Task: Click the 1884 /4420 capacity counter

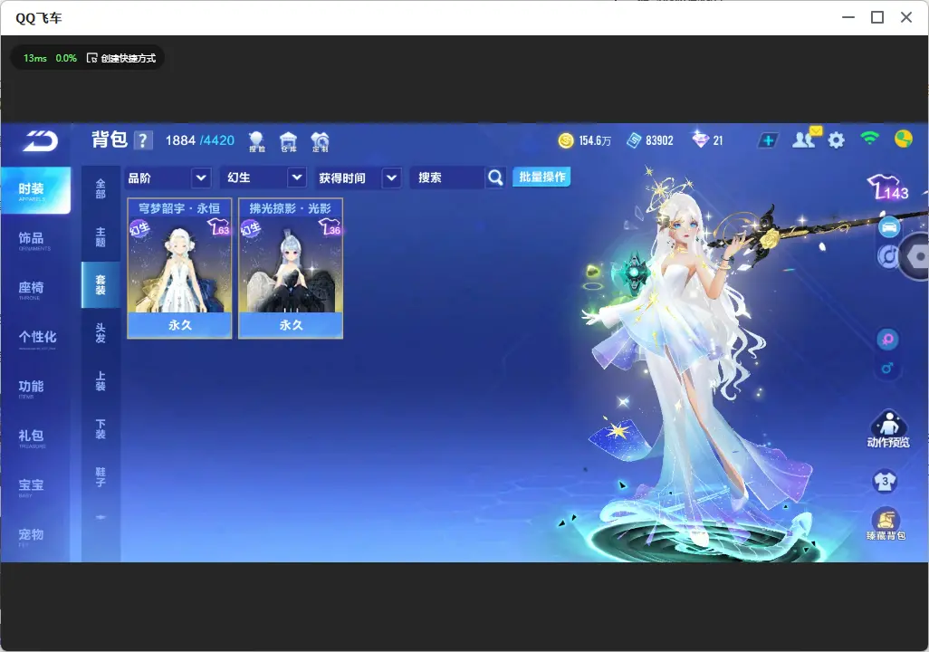Action: tap(200, 140)
